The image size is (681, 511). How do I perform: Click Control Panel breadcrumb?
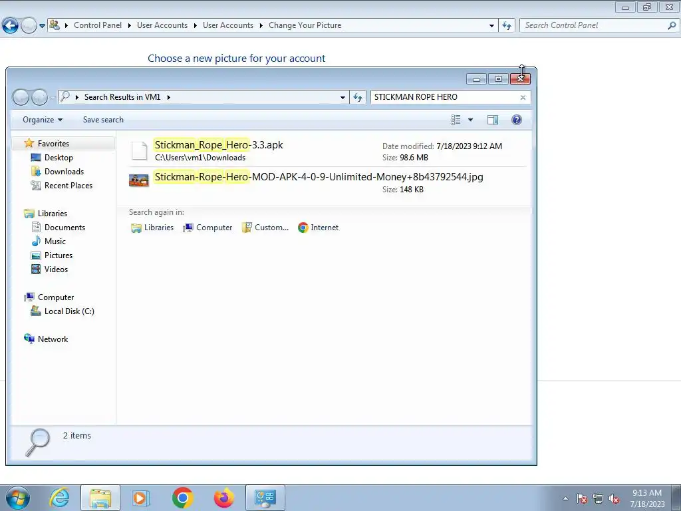[98, 25]
